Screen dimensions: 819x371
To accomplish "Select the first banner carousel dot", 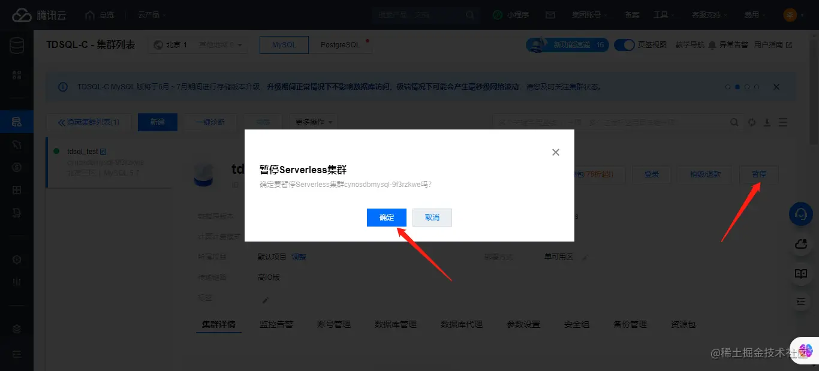I will 728,87.
